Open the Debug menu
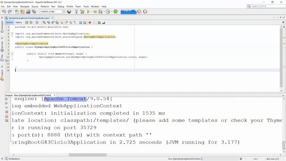The width and height of the screenshot is (286, 161). pyautogui.click(x=61, y=6)
